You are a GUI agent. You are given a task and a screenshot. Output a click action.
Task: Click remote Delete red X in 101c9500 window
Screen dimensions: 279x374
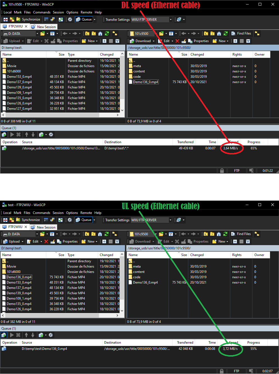[177, 41]
